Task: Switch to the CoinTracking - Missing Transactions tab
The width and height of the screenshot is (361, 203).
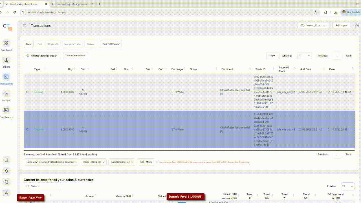Action: [x=72, y=4]
